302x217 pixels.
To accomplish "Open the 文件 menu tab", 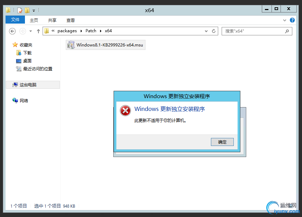I will pyautogui.click(x=15, y=20).
